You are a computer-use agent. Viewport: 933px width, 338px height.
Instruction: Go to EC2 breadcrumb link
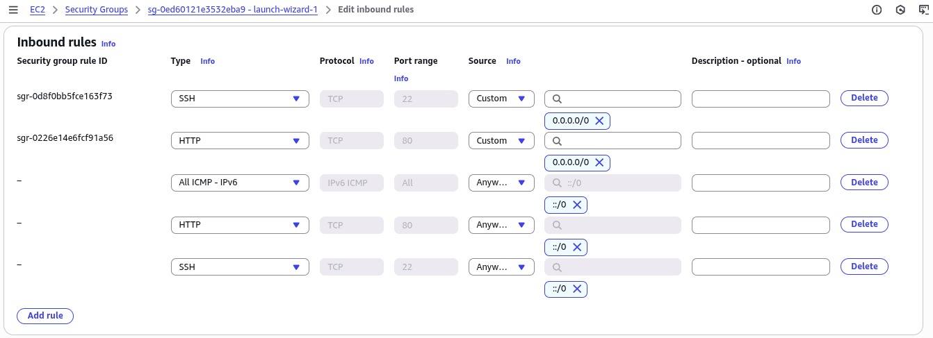coord(38,10)
